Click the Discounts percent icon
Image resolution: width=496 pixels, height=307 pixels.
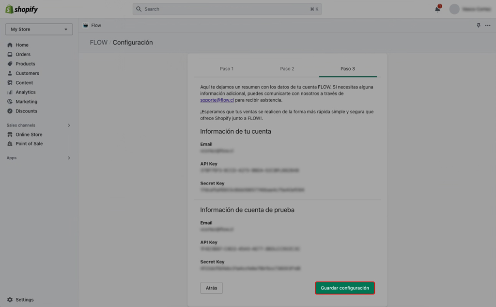coord(10,111)
